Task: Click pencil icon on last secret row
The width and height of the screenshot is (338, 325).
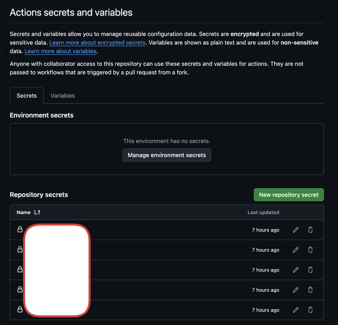Action: [x=296, y=310]
